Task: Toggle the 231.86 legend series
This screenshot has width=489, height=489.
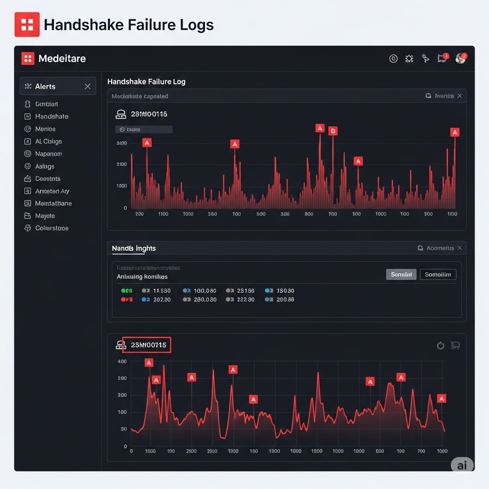Action: [240, 291]
